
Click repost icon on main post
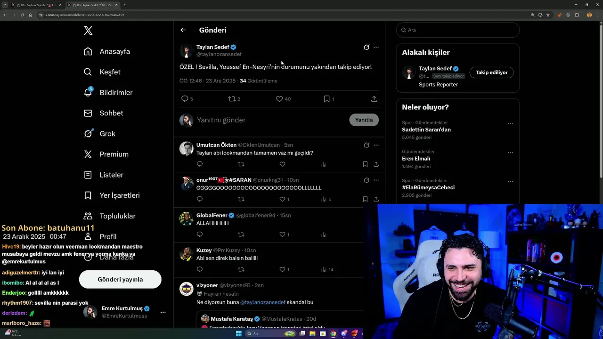[x=232, y=99]
